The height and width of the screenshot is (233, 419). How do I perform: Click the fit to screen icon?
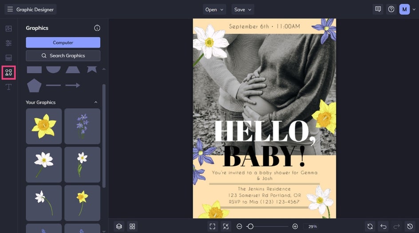(x=213, y=226)
